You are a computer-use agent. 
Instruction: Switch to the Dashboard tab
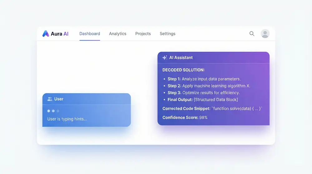click(x=90, y=34)
